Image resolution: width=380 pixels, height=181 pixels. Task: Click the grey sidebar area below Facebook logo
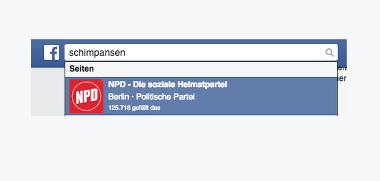[x=48, y=91]
